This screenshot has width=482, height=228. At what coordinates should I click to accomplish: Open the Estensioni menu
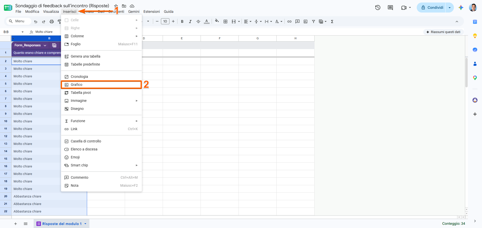(152, 12)
